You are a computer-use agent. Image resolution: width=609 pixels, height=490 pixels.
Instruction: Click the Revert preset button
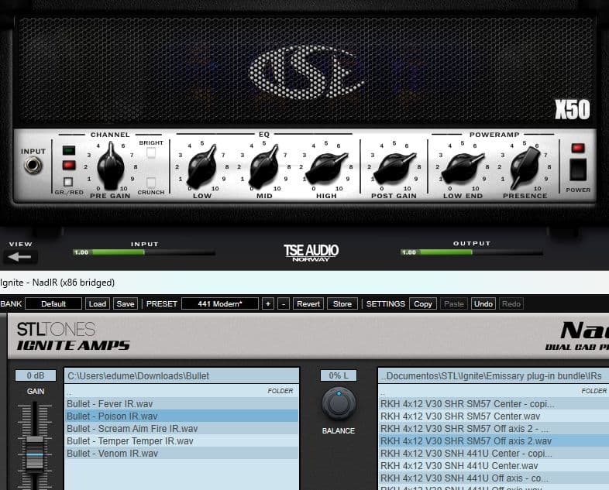(308, 303)
